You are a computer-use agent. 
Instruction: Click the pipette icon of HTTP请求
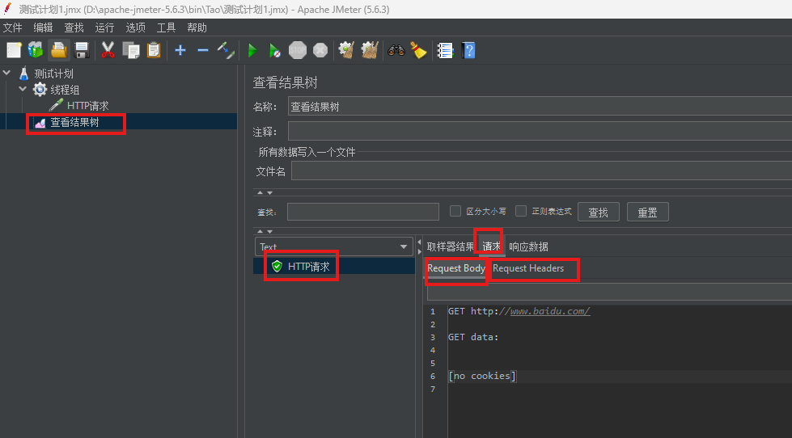[56, 105]
